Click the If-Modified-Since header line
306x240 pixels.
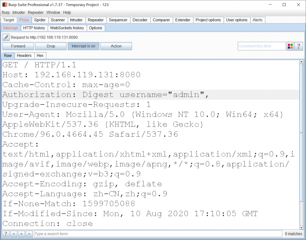(x=130, y=214)
